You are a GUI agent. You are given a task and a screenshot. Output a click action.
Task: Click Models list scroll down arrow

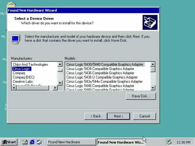coord(153,88)
